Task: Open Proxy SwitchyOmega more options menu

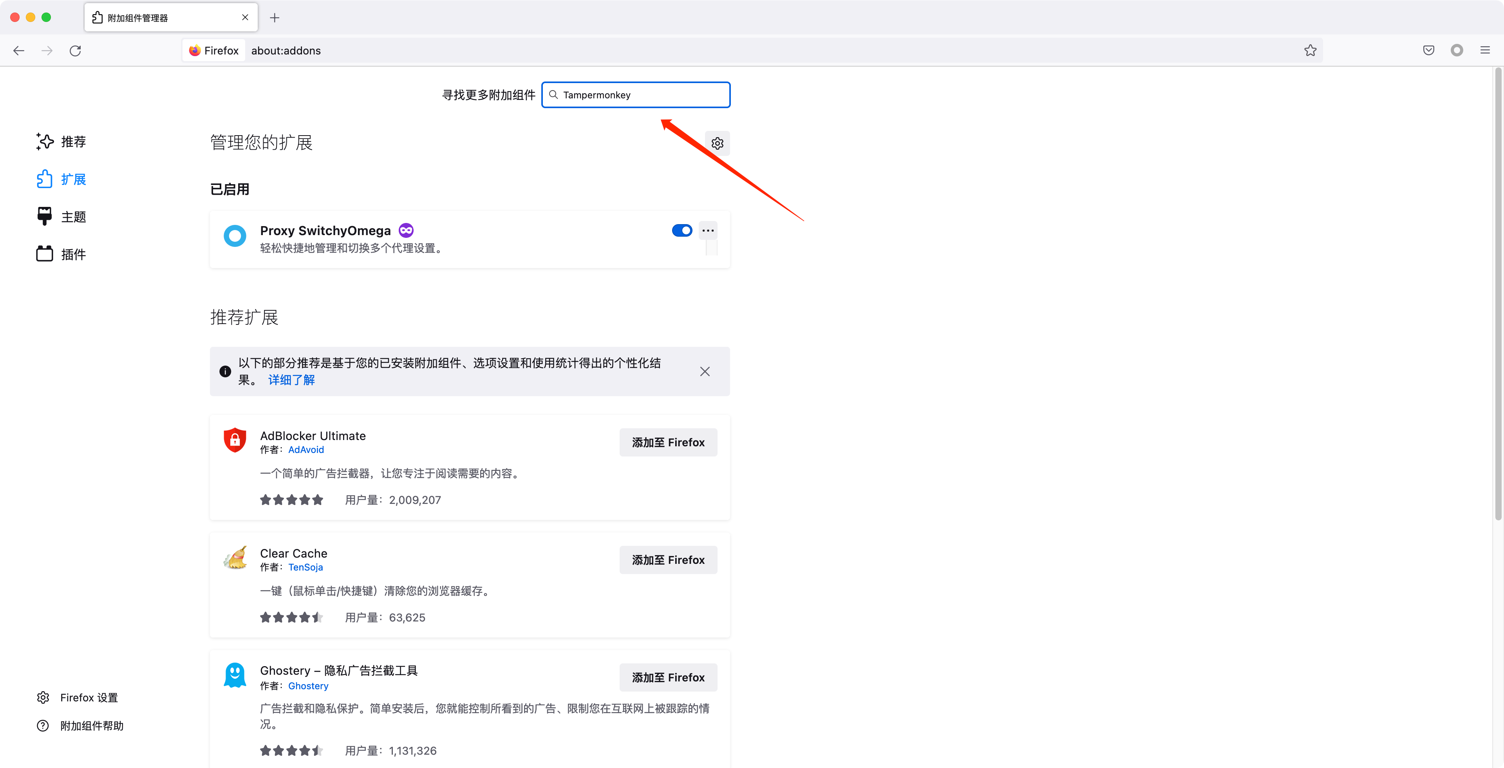Action: pos(708,230)
